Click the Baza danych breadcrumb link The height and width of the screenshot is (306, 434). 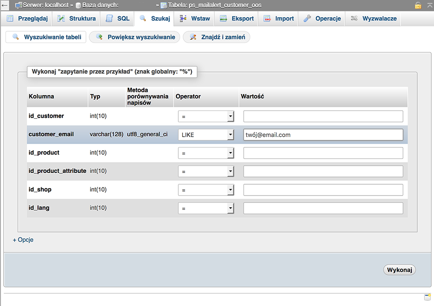(x=100, y=5)
